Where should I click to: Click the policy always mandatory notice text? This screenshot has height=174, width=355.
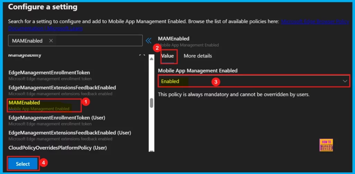234,95
